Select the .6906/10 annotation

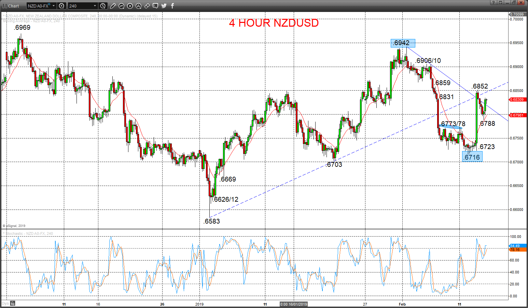pos(428,61)
